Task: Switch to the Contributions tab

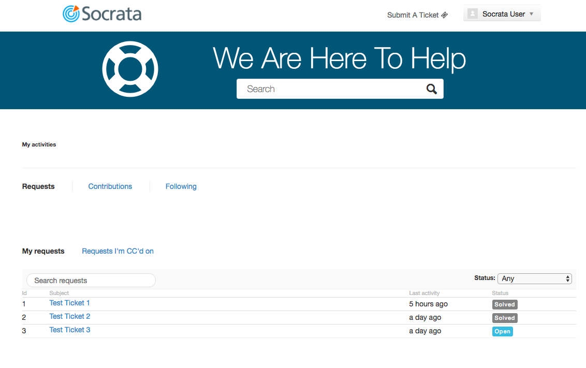Action: (110, 186)
